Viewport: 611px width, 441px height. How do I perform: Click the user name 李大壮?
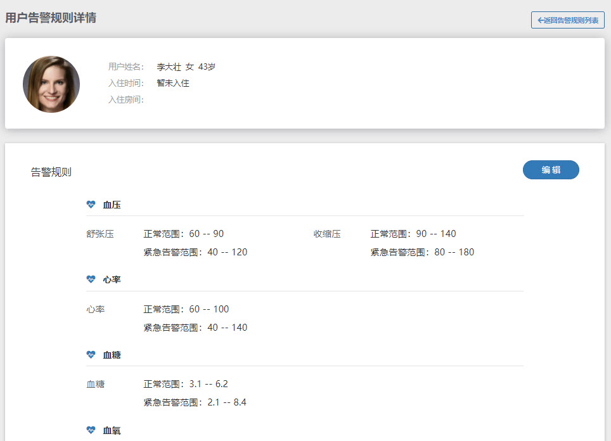coord(169,67)
